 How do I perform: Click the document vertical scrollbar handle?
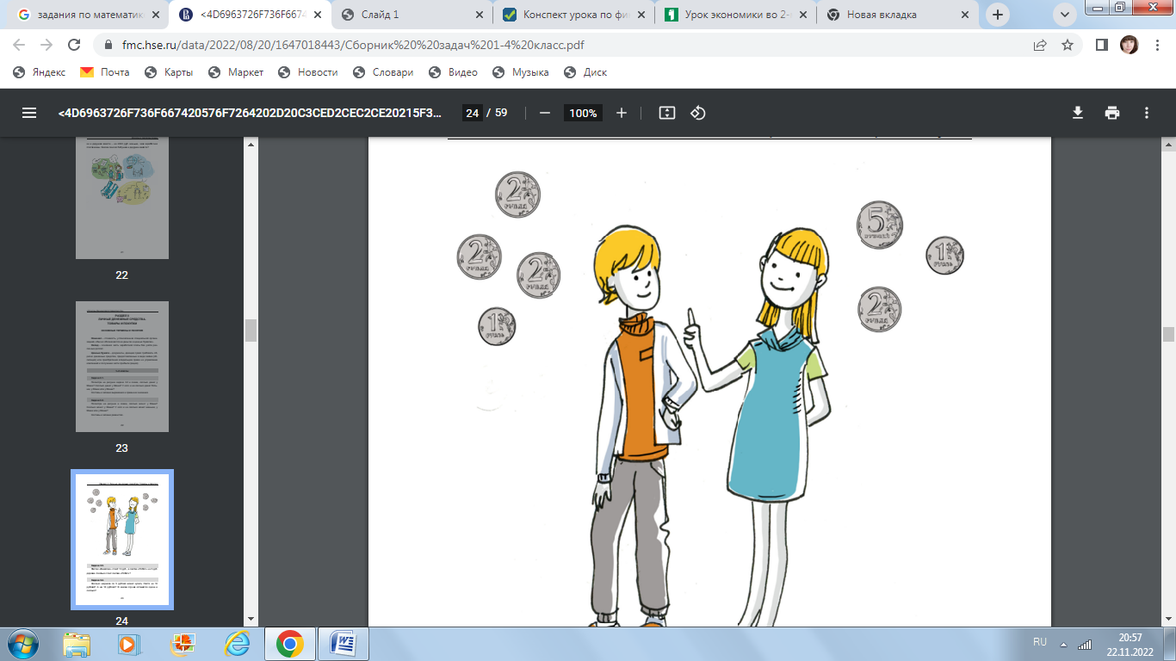(1168, 334)
